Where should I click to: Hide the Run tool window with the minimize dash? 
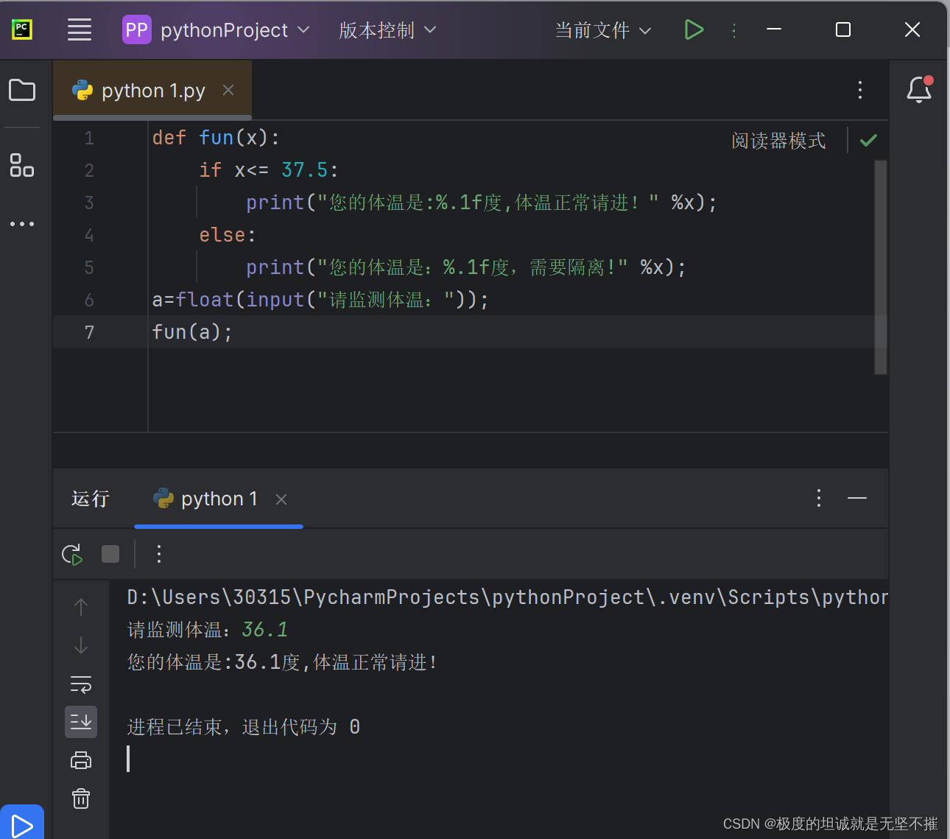click(857, 498)
